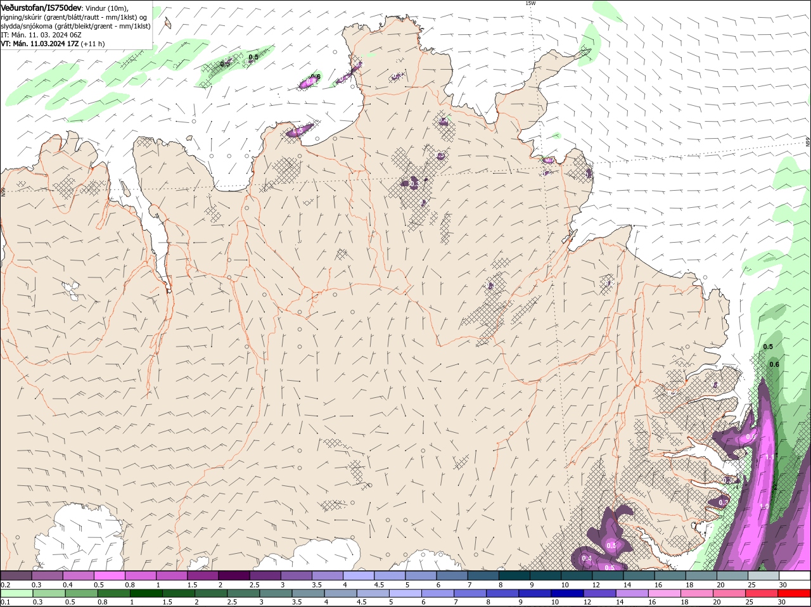Image resolution: width=811 pixels, height=607 pixels.
Task: Click the 'VT: Mán. 11.03.2024 17Z' valid time
Action: point(39,44)
